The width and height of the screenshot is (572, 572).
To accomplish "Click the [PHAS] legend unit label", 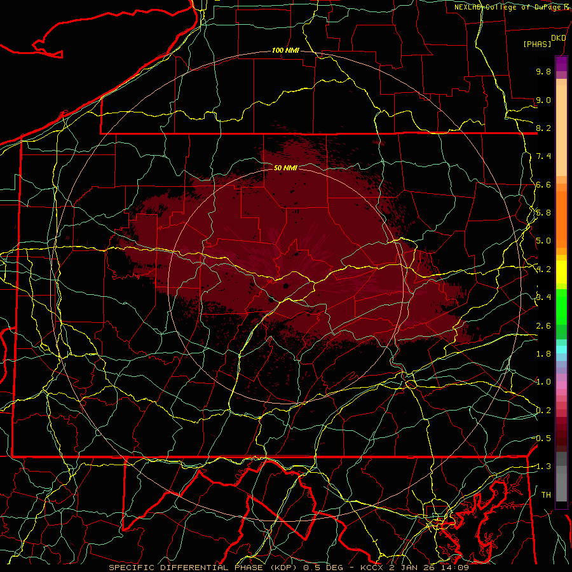I will (x=537, y=44).
